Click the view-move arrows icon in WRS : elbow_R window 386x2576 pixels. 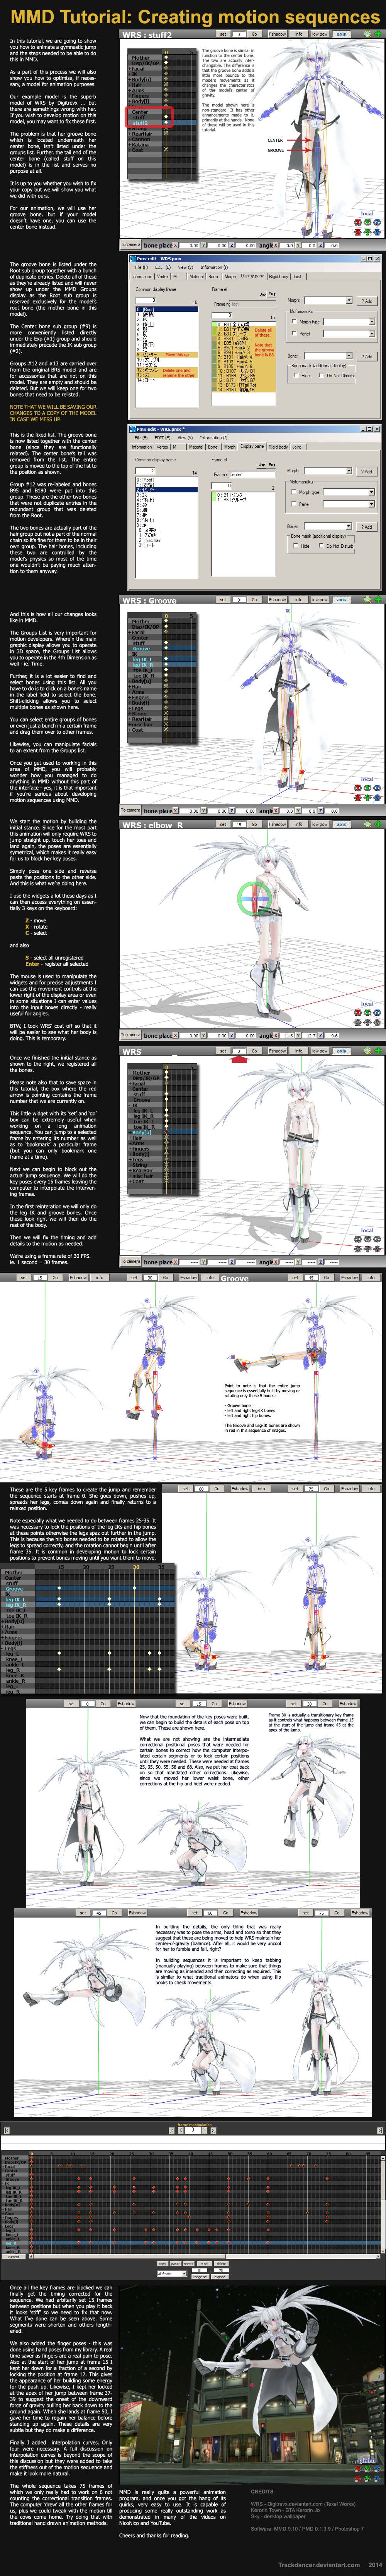tap(378, 824)
